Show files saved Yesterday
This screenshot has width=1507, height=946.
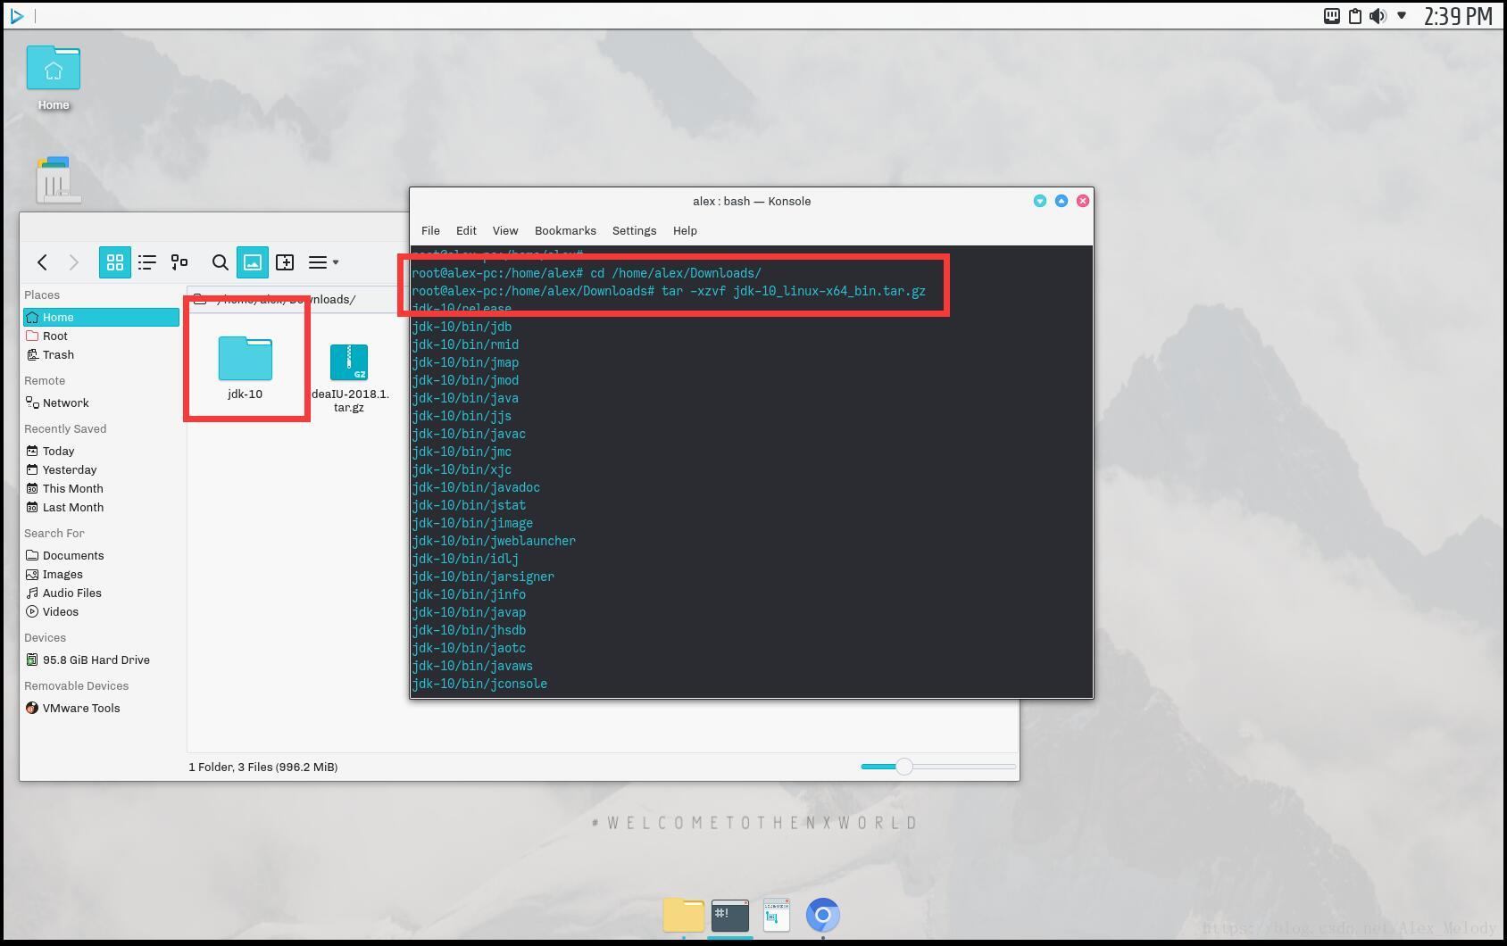point(101,469)
